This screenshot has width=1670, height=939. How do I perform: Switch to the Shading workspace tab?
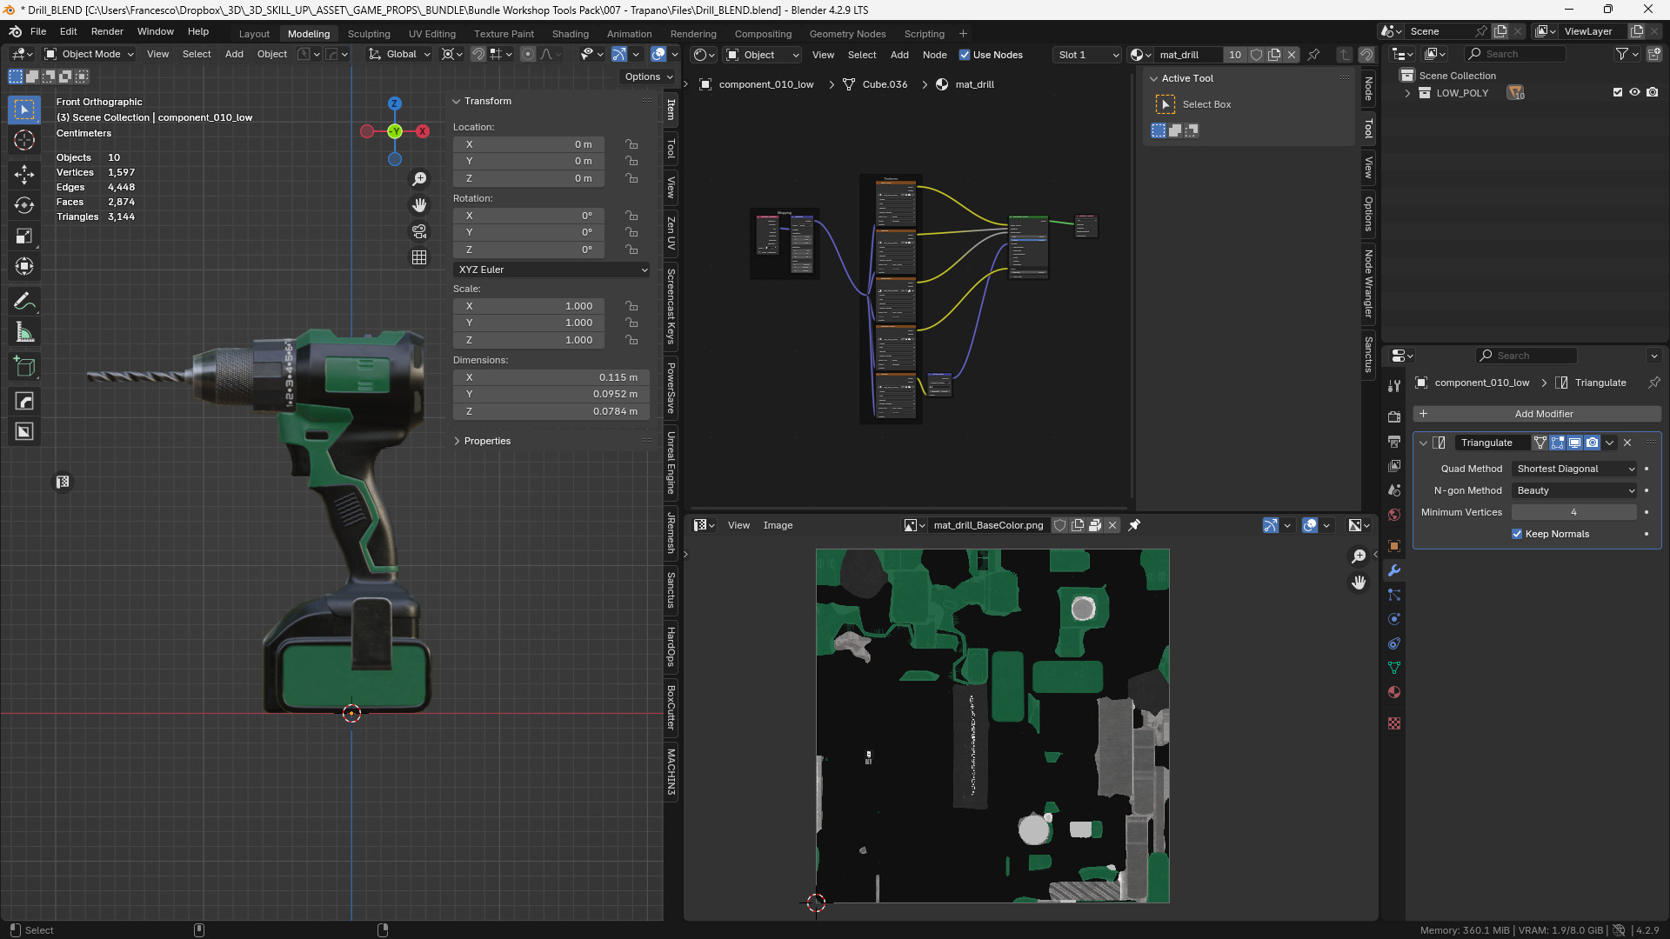tap(570, 34)
